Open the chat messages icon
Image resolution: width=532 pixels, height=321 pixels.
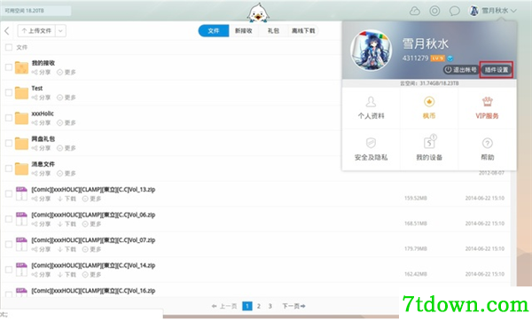coord(454,11)
